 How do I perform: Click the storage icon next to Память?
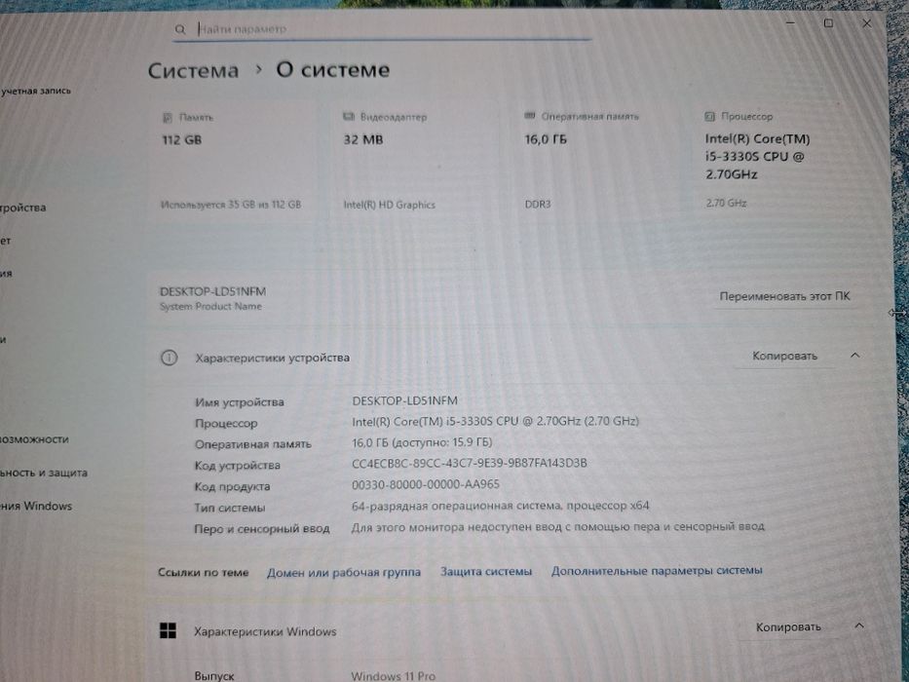[167, 118]
